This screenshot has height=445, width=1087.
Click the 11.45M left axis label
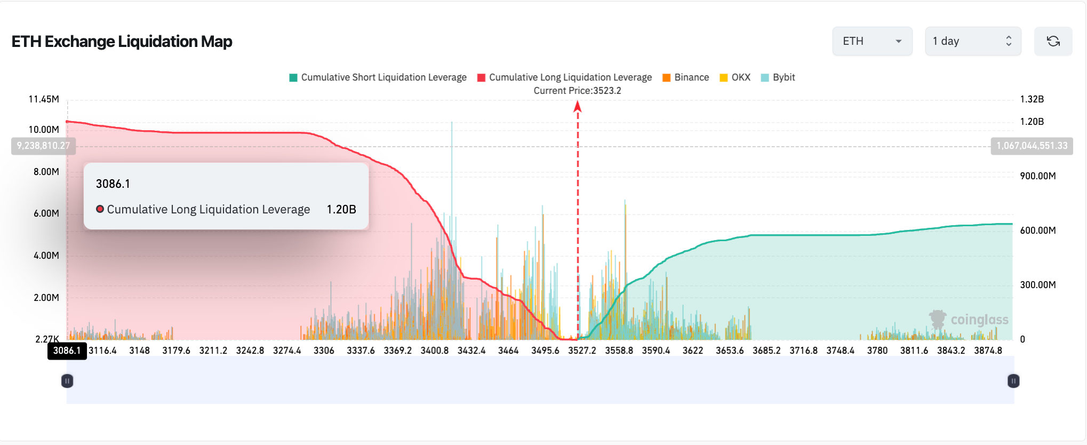coord(44,99)
